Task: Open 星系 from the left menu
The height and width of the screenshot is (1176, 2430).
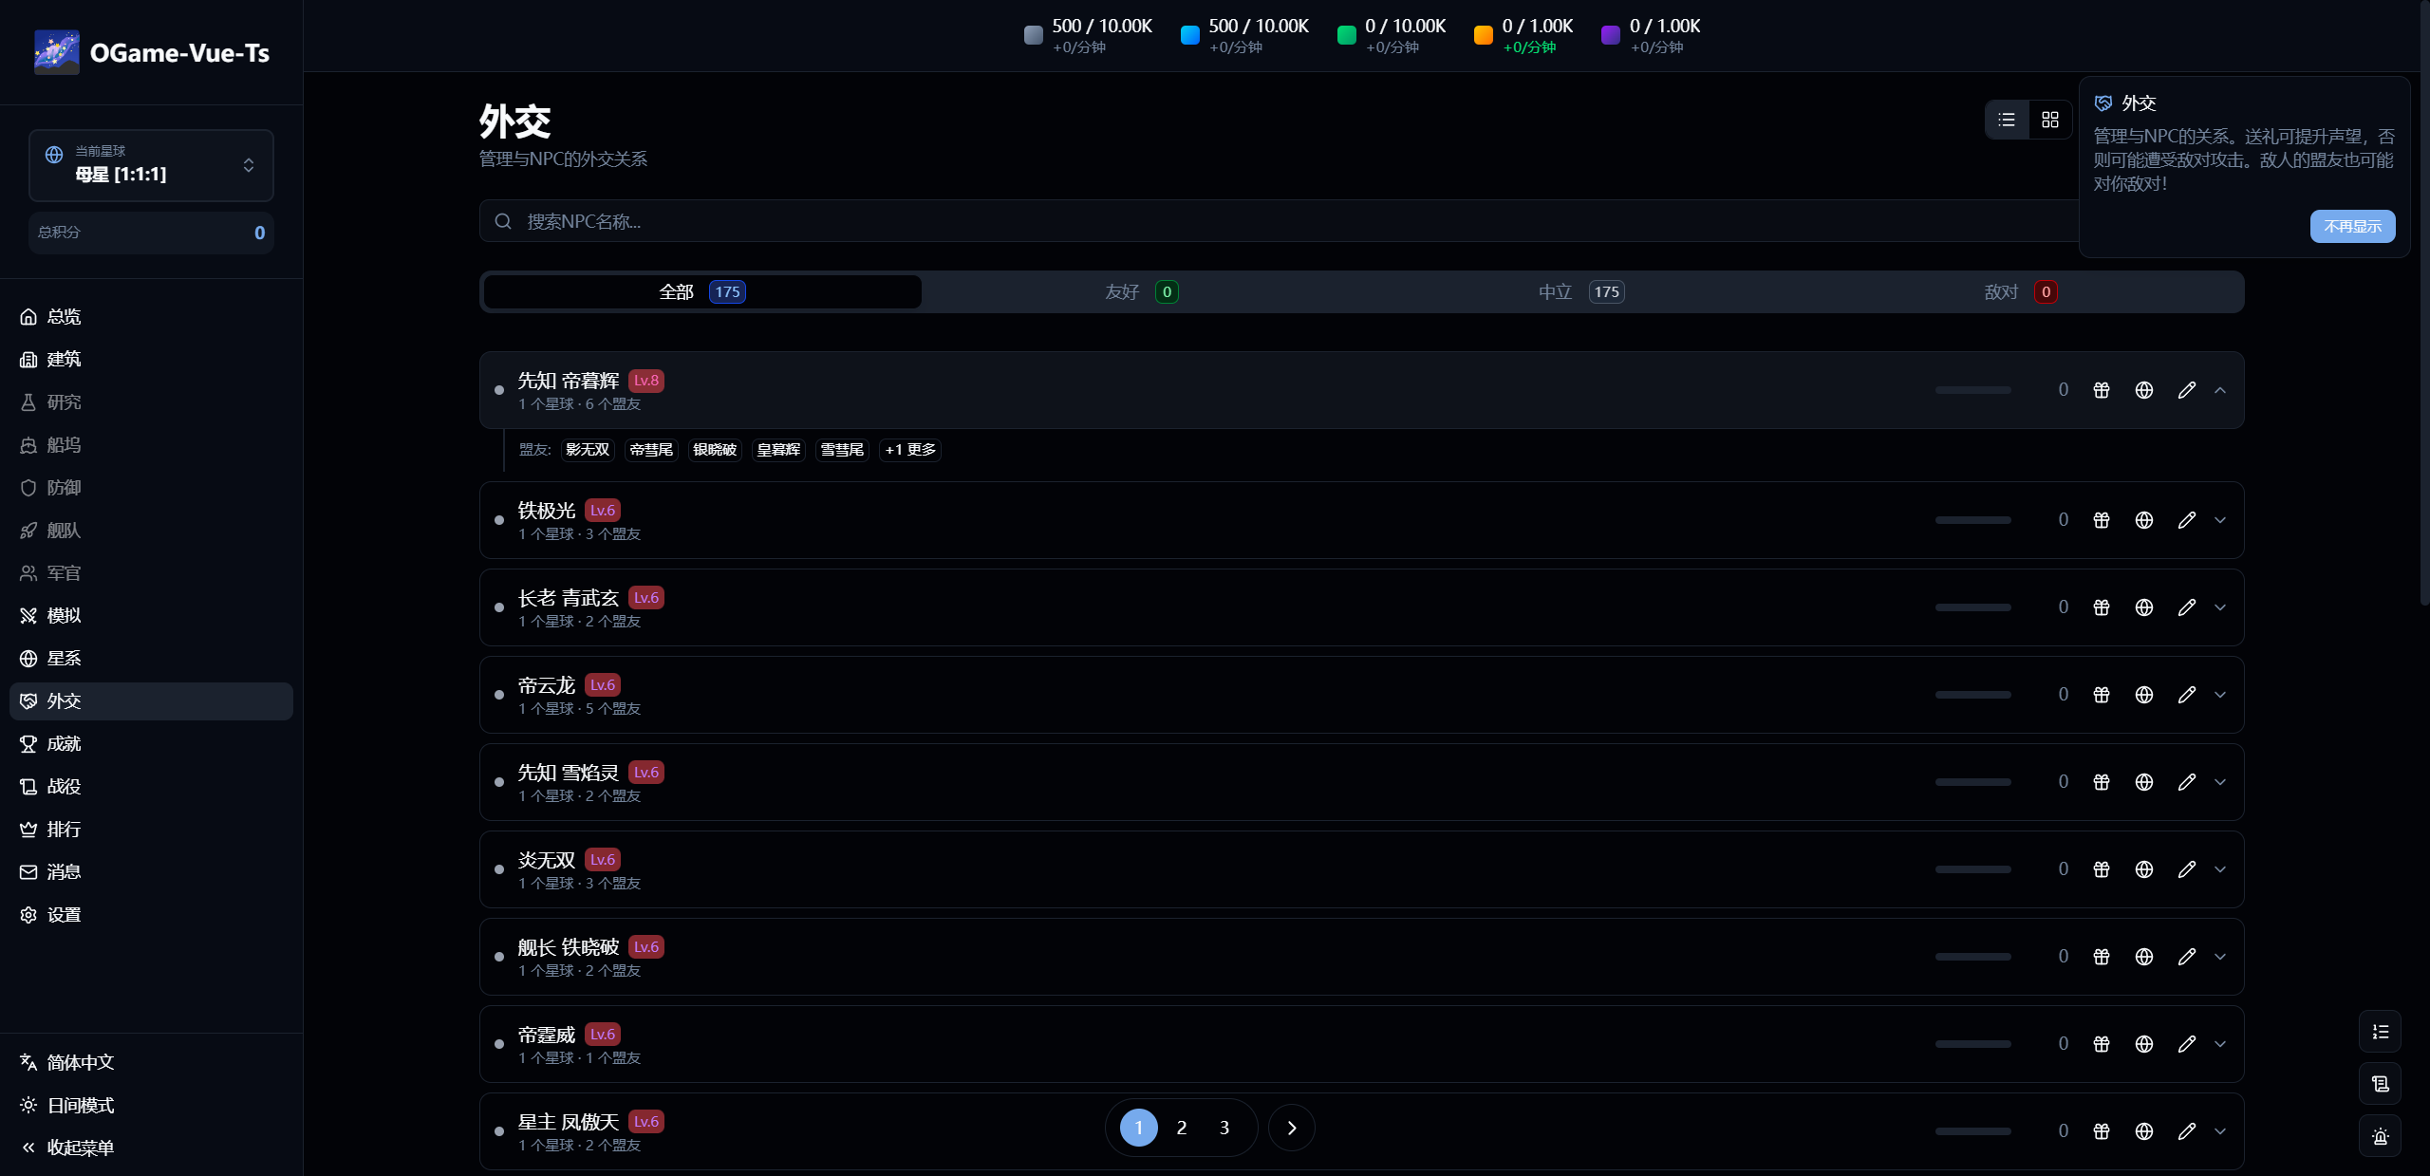Action: [x=64, y=658]
